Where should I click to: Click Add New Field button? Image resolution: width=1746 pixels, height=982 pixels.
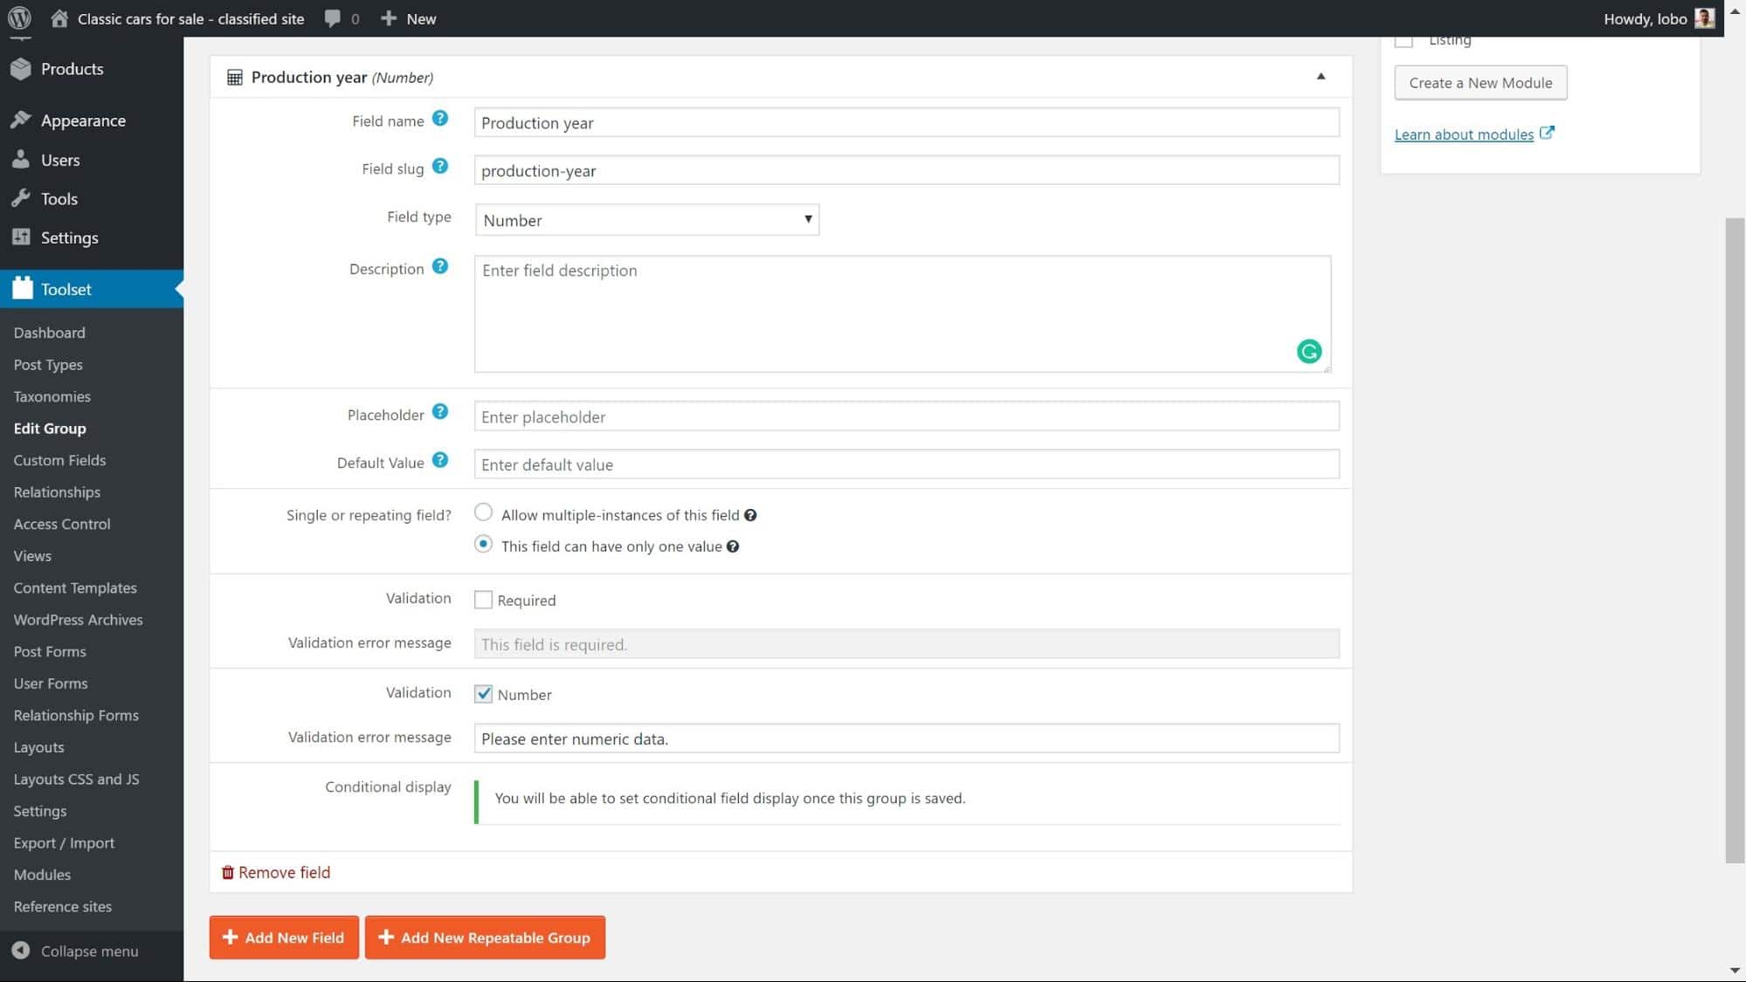point(284,937)
